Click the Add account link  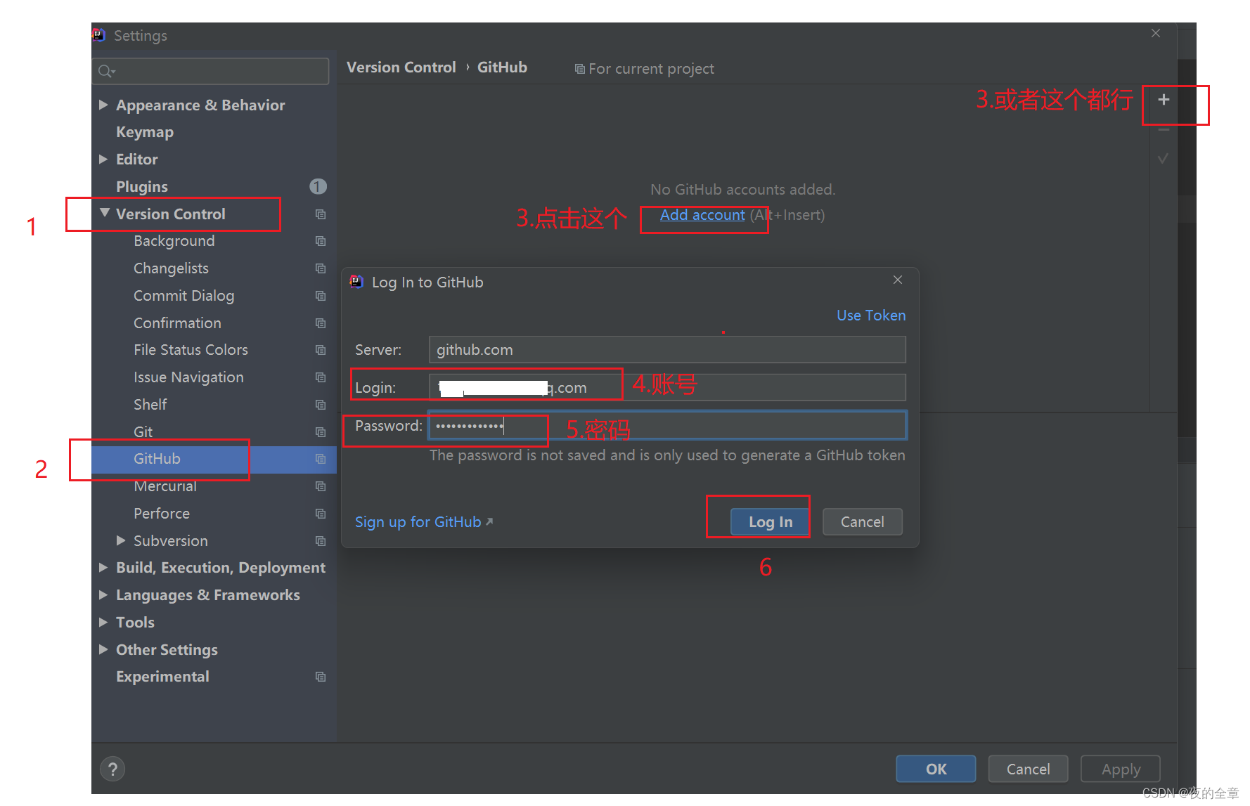tap(702, 215)
